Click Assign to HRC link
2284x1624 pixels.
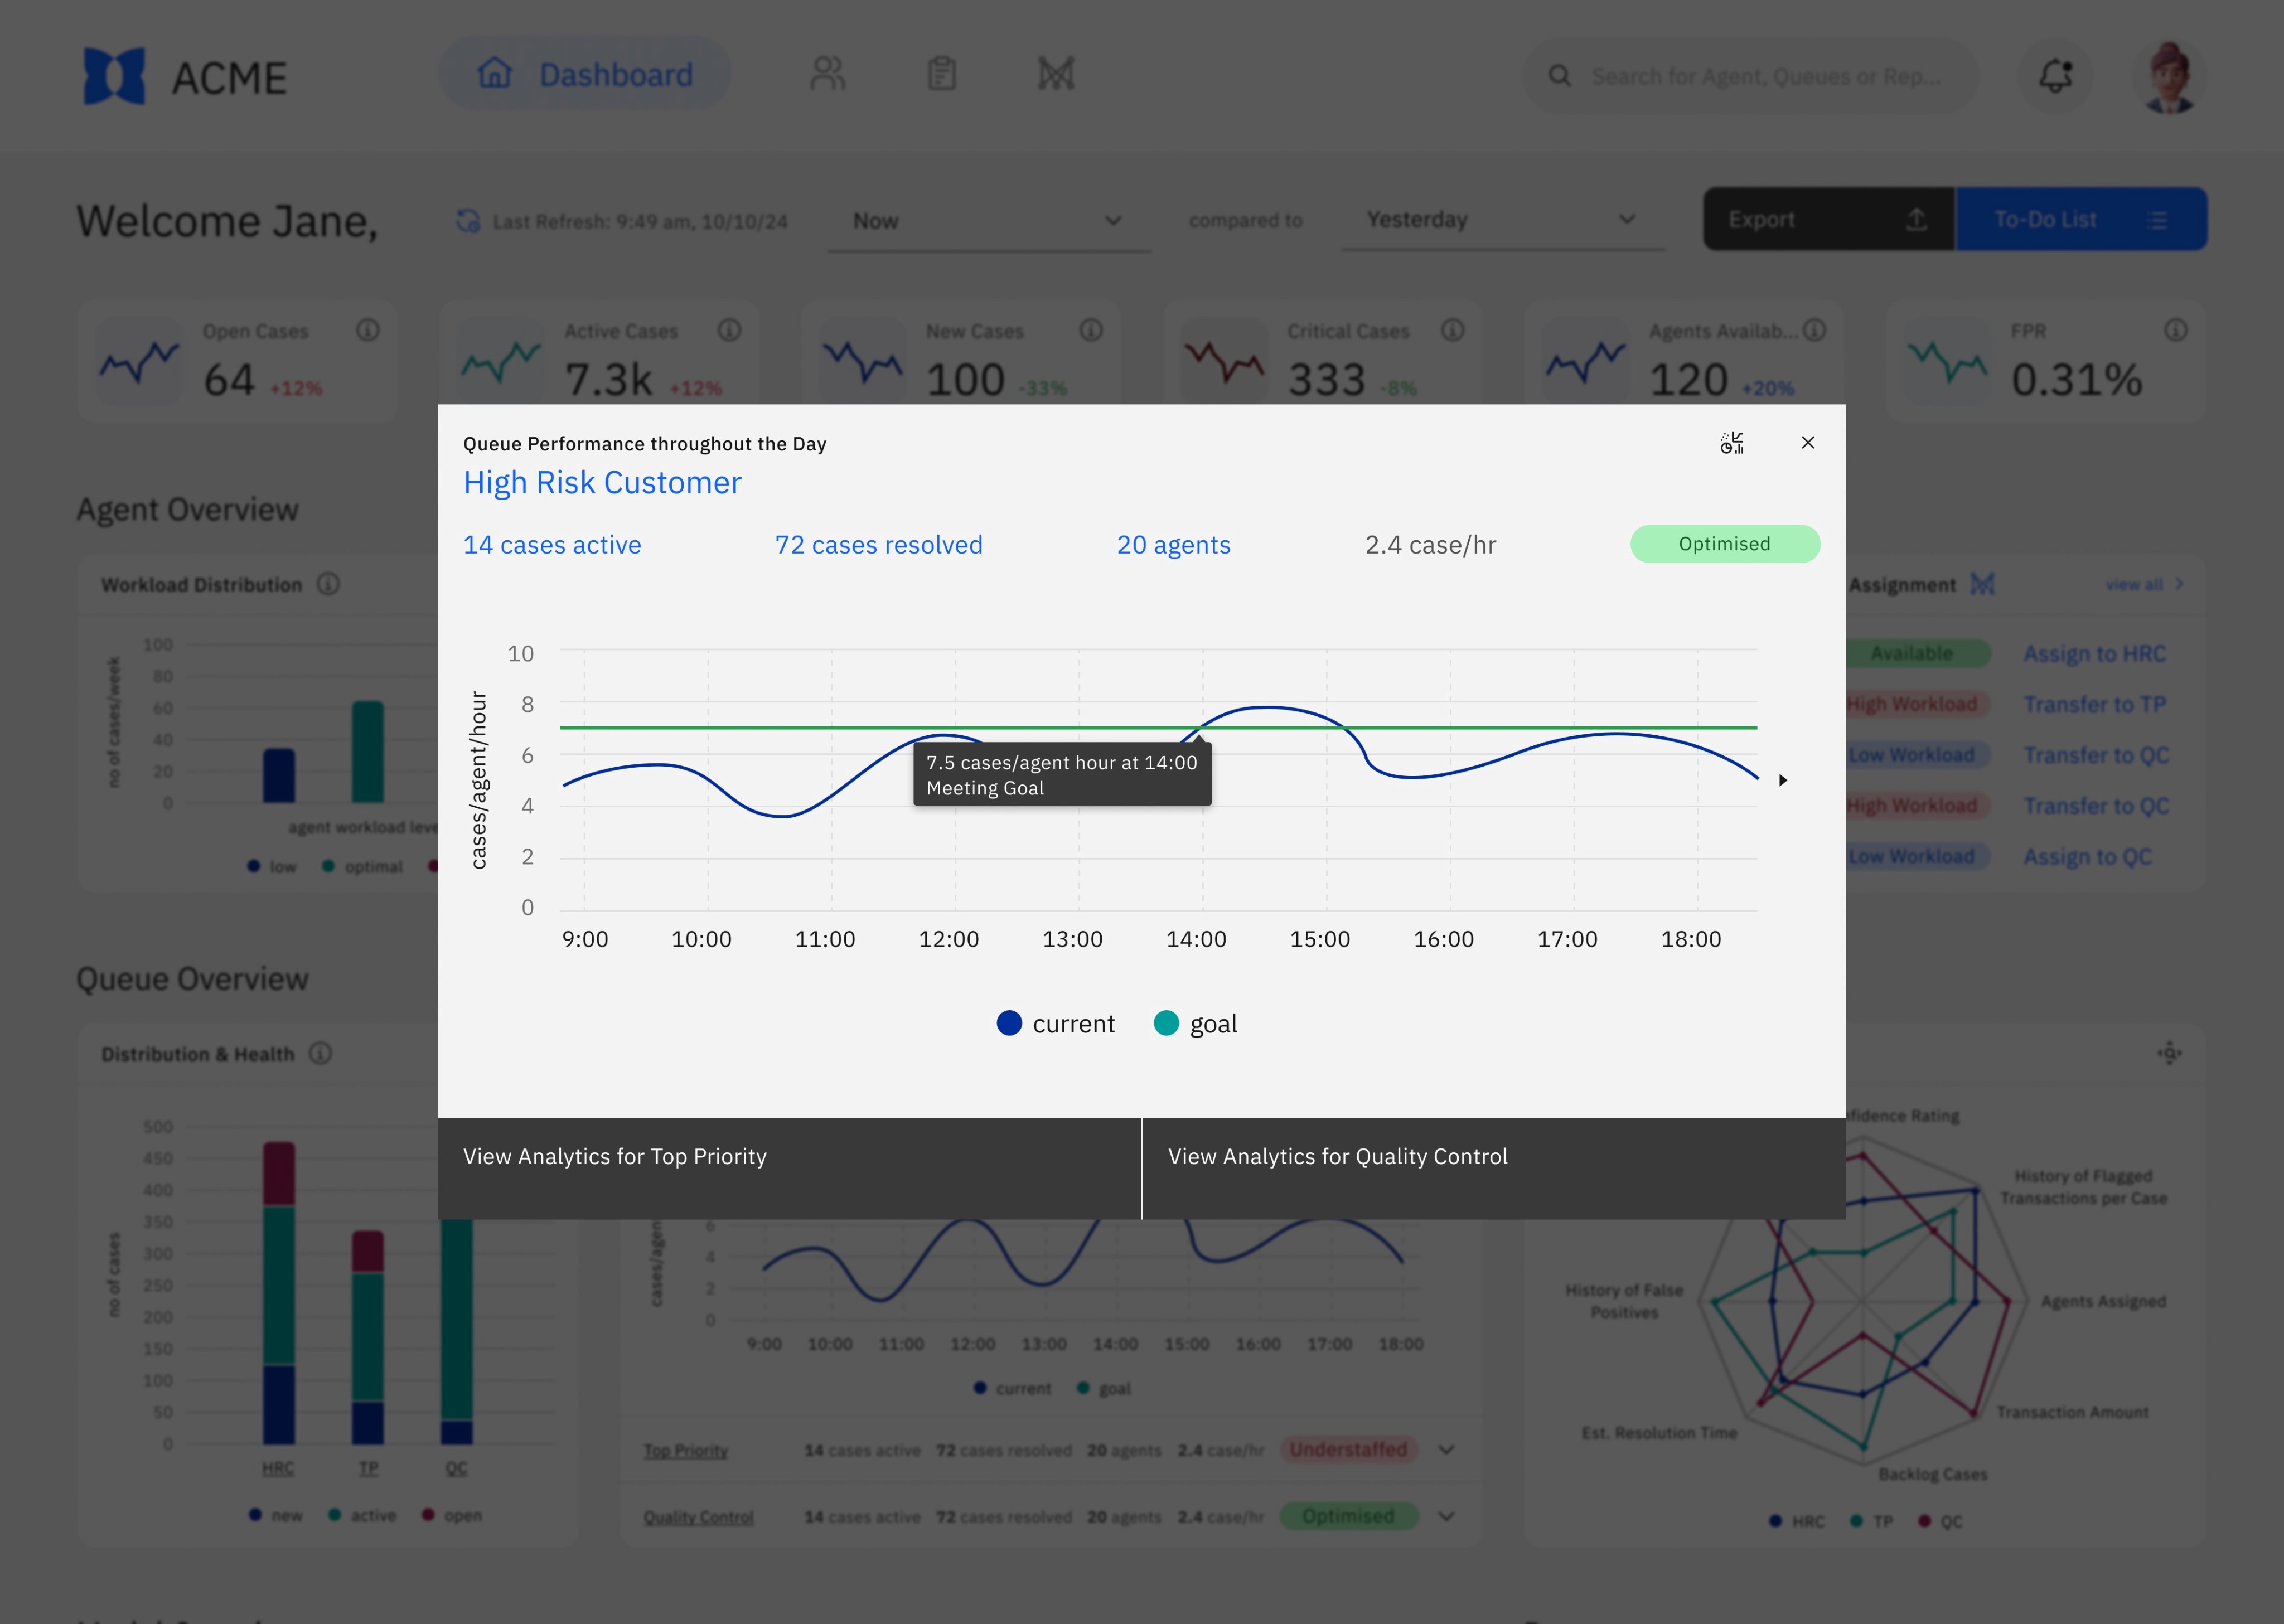coord(2095,654)
